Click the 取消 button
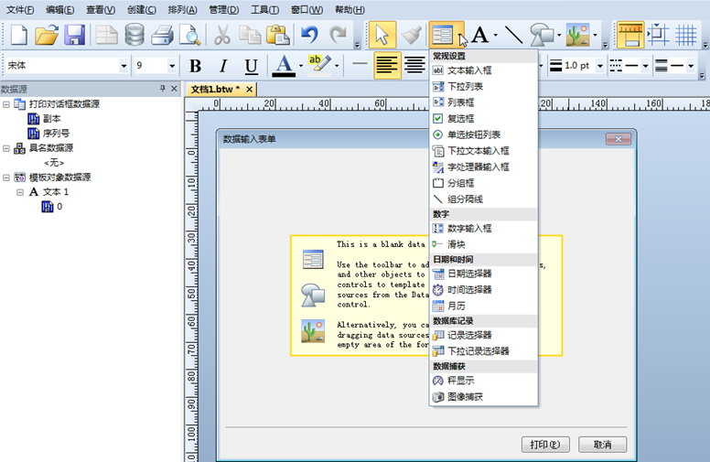 [x=601, y=445]
